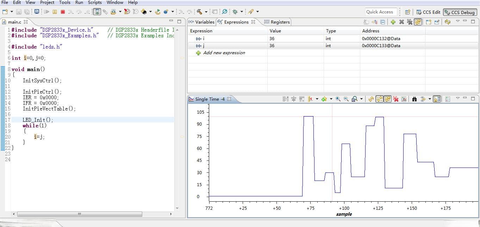Toggle Continuous Refresh in graph toolbar
Screen dimensions: 480x227
pyautogui.click(x=388, y=99)
